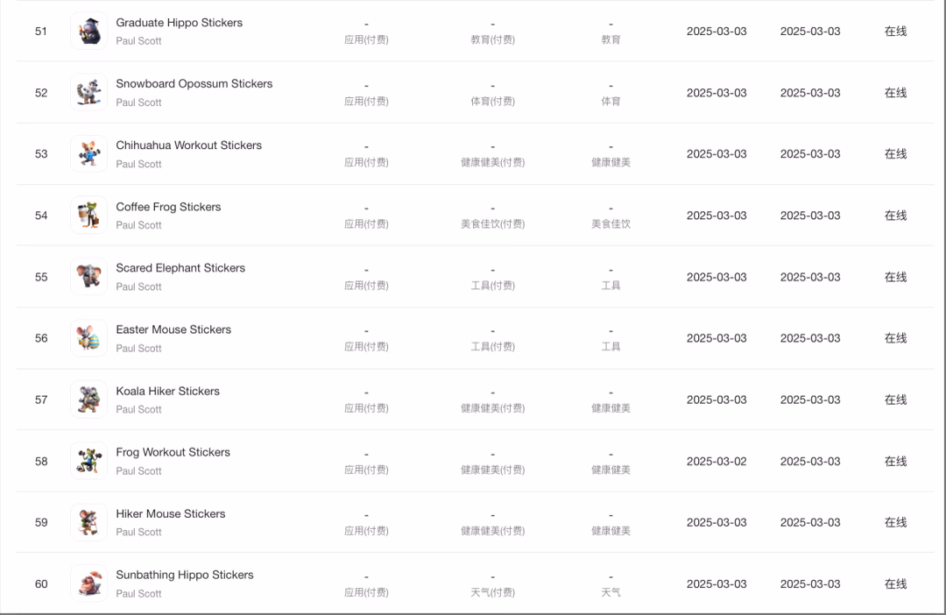Open the Koala Hiker Stickers icon
946x615 pixels.
click(x=88, y=399)
